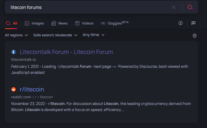Open the info circle icon
Screen dimensions: 207x128
tap(181, 23)
